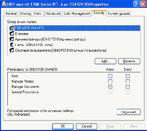147x131 pixels.
Task: Switch to the Color Management tab
Action: pos(77,14)
